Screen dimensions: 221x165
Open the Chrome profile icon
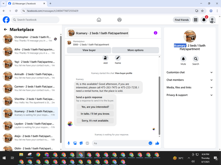pyautogui.click(x=211, y=11)
